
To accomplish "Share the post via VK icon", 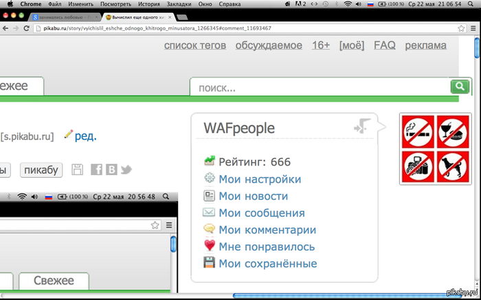I will click(x=111, y=170).
